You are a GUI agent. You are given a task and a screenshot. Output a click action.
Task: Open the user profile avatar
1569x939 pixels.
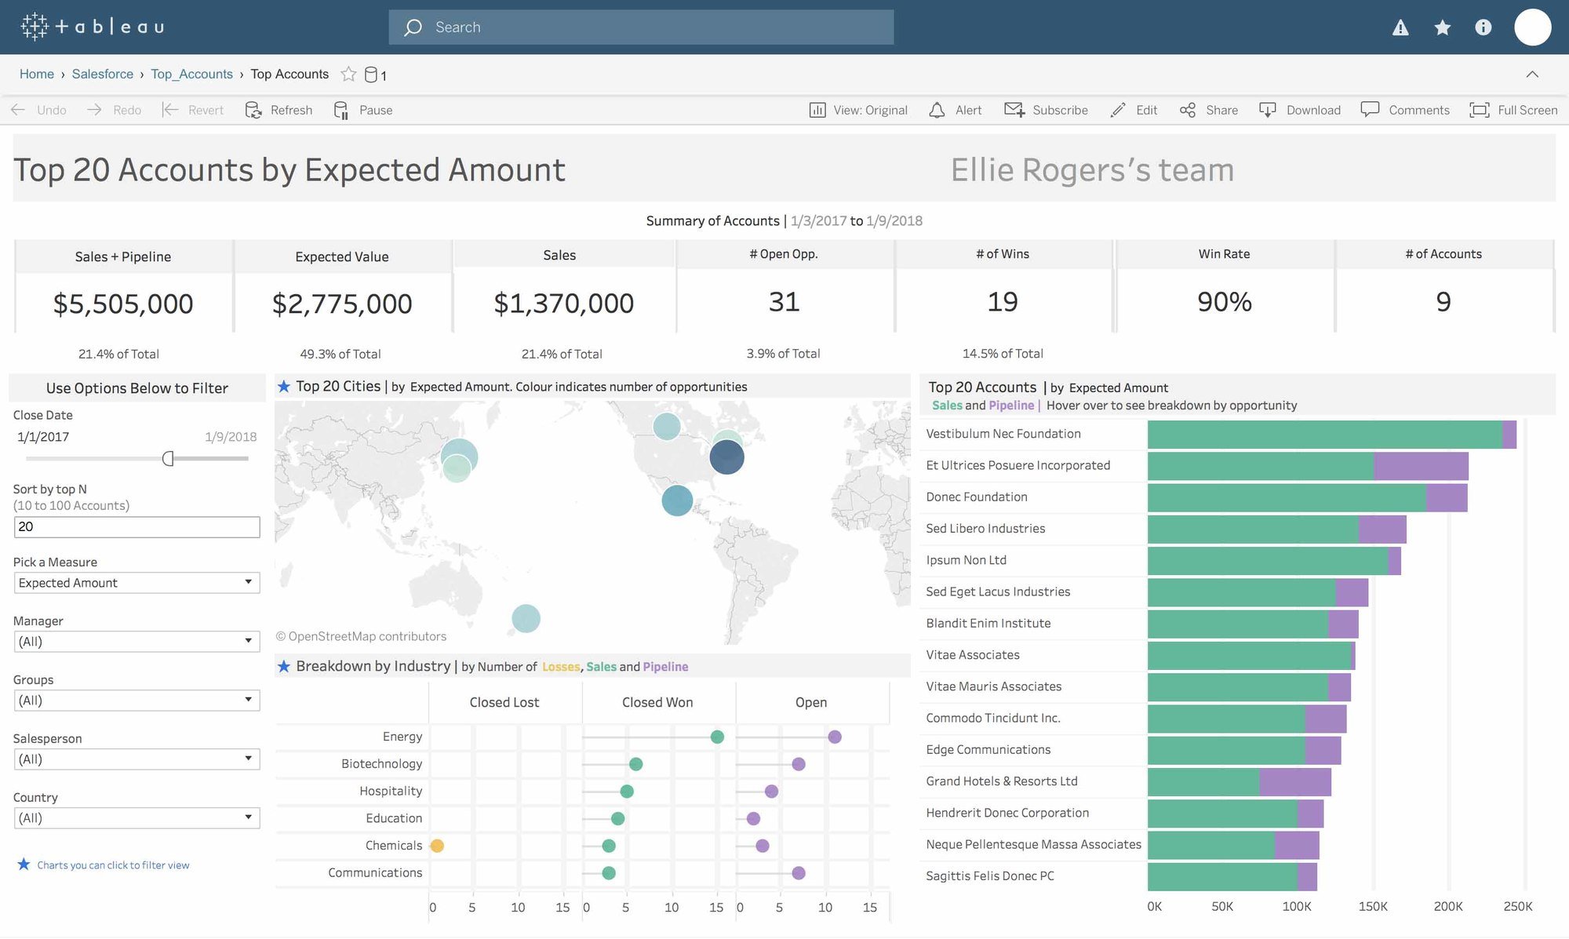(x=1532, y=27)
